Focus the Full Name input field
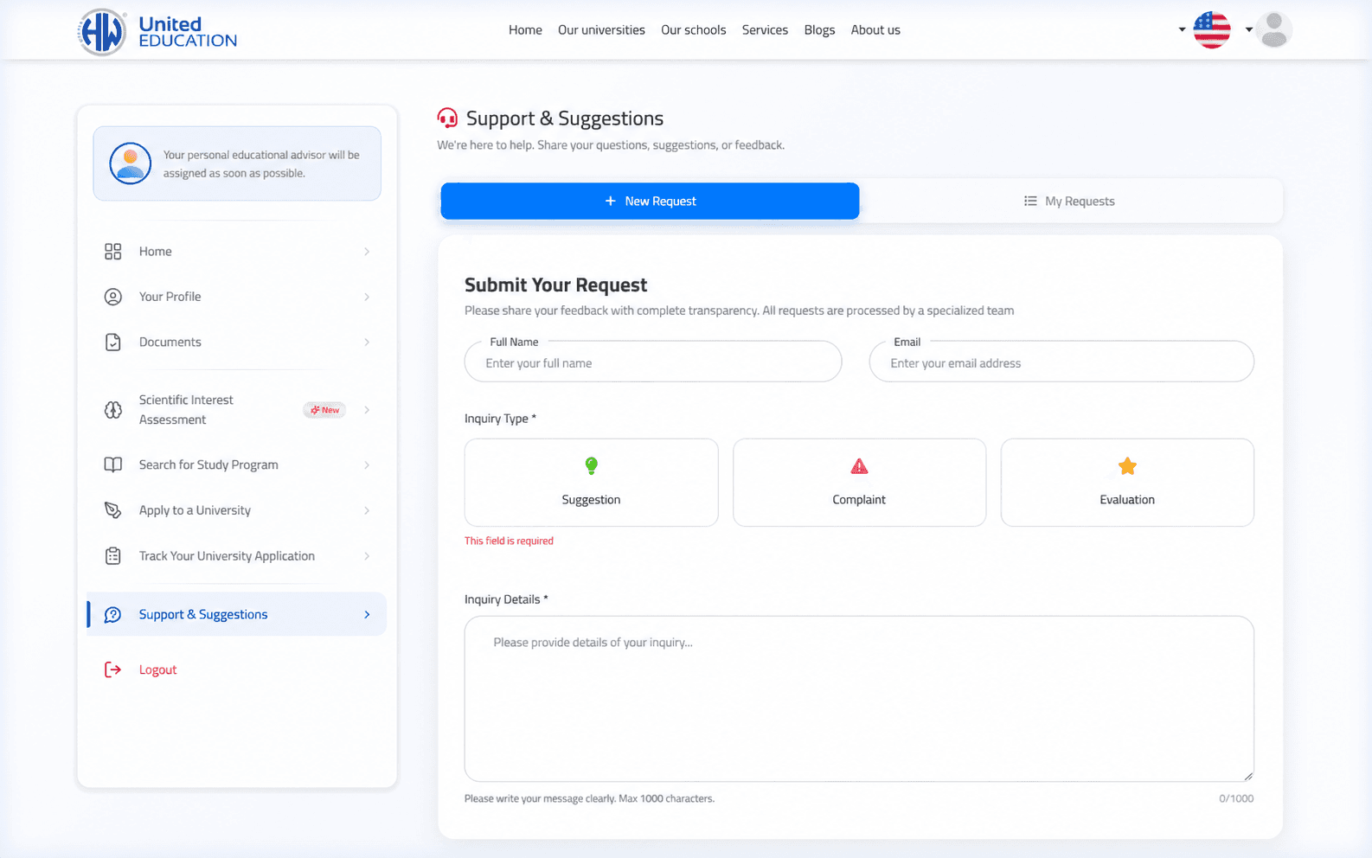Viewport: 1372px width, 858px height. [653, 362]
